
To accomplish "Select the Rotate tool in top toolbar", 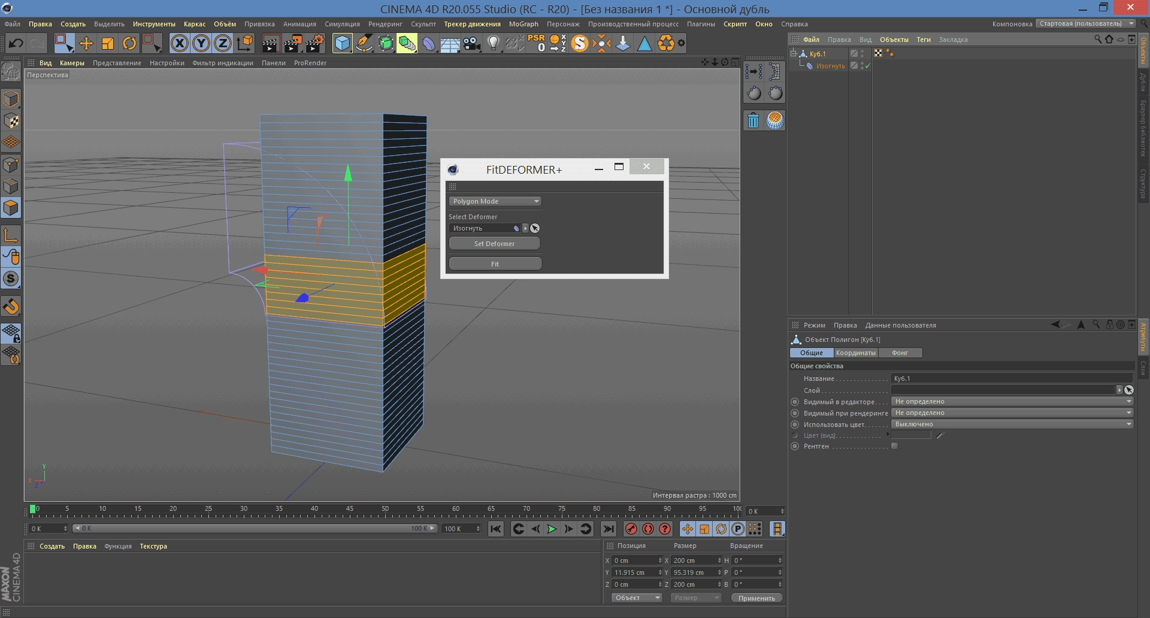I will click(129, 43).
